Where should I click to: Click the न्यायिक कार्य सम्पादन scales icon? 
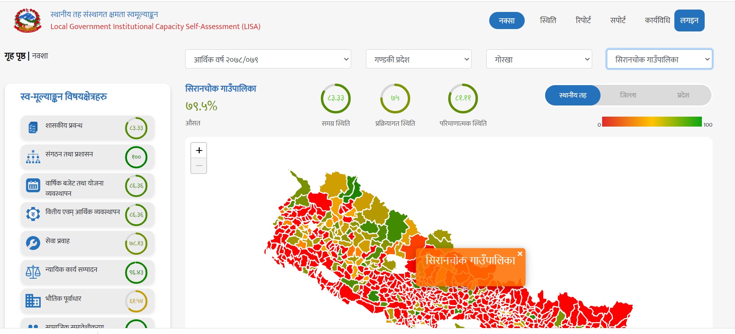point(33,272)
